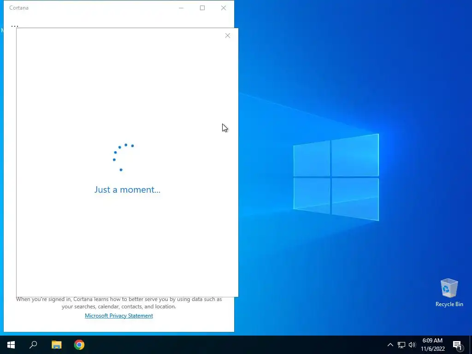Close the Cortana window

(x=224, y=8)
